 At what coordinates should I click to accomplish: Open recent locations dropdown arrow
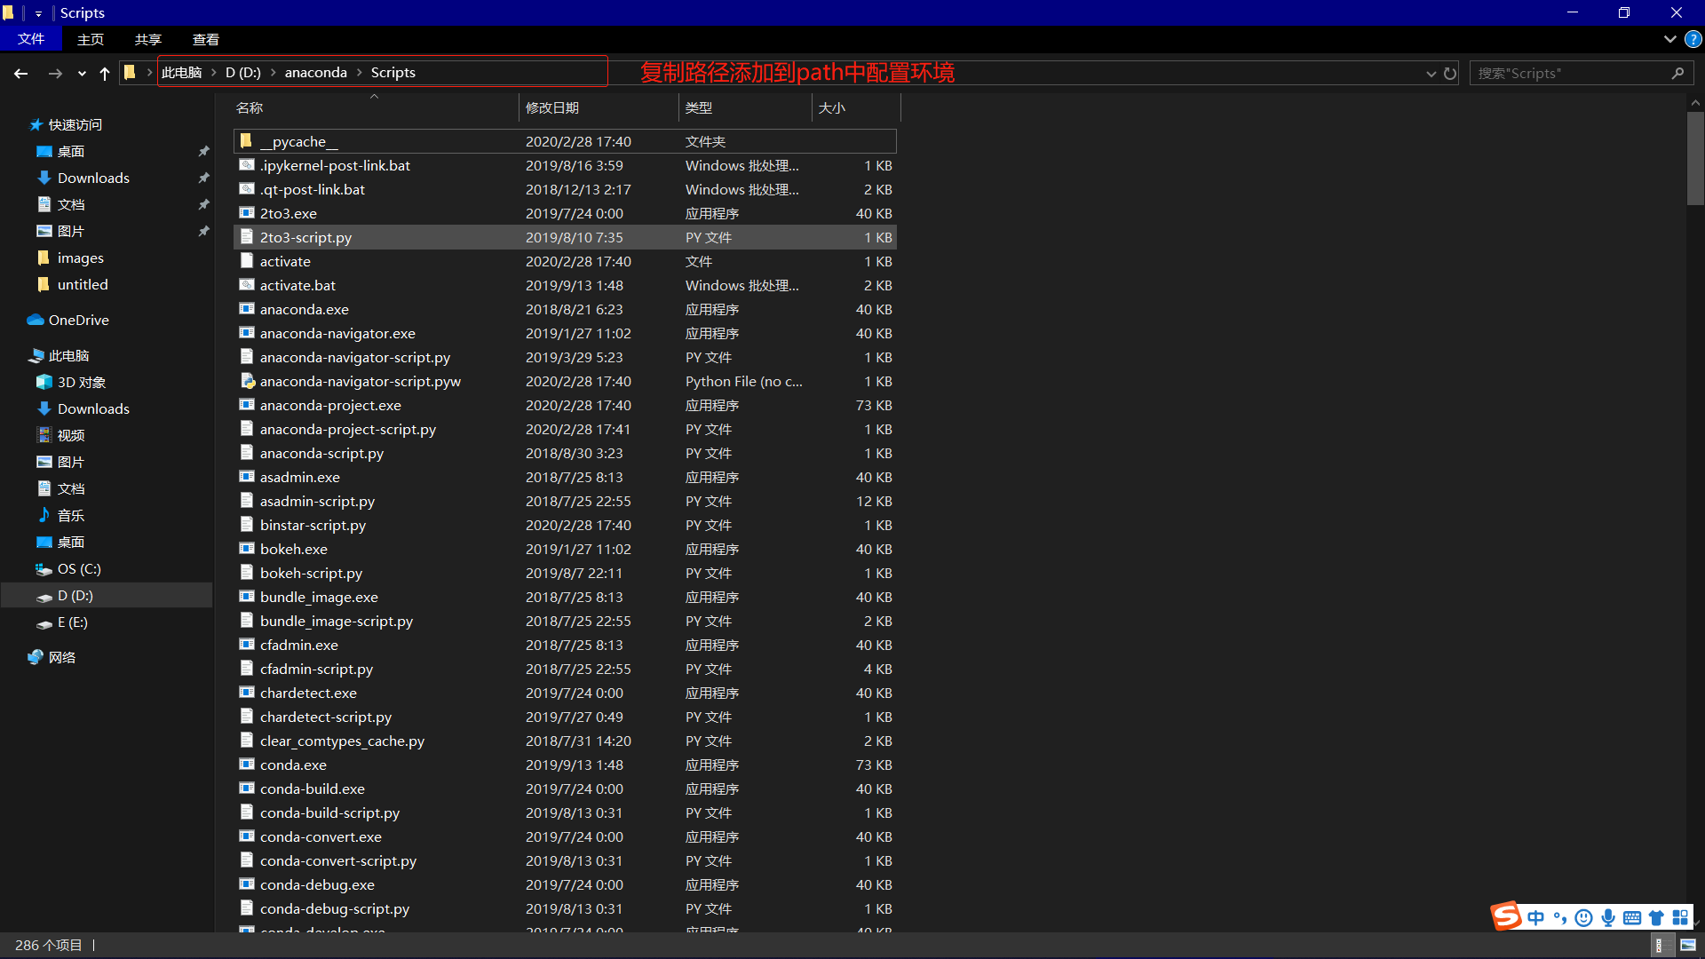click(82, 74)
